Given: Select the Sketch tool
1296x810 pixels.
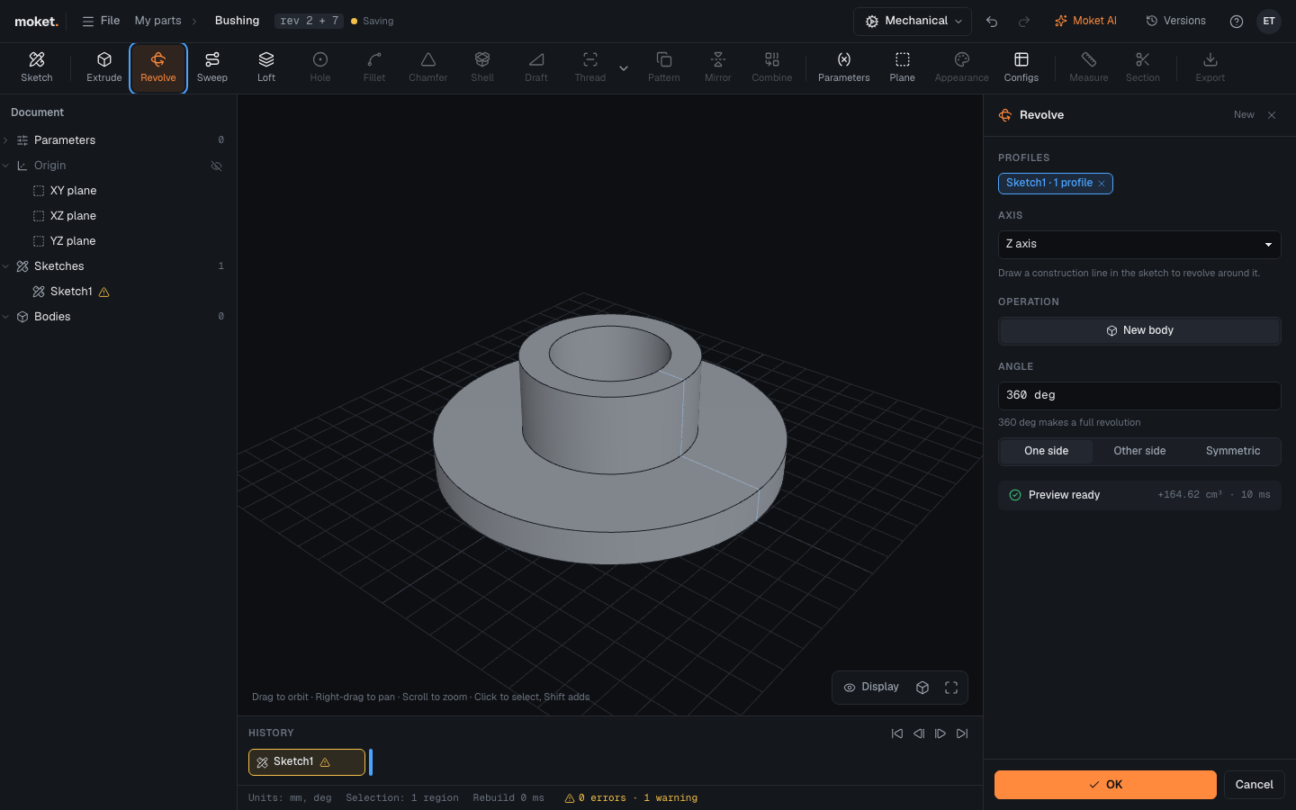Looking at the screenshot, I should click(x=37, y=67).
